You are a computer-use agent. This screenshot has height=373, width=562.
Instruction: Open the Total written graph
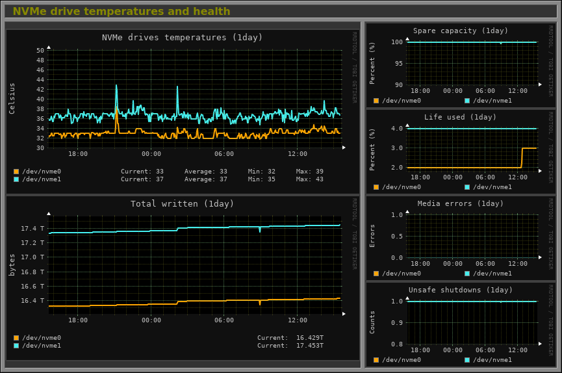[x=183, y=278]
